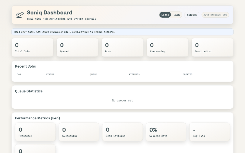
Task: Click the Read-only mode notice banner
Action: click(122, 32)
